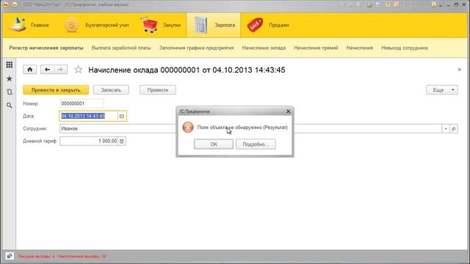Go to the home page icon
This screenshot has height=264, width=470.
[x=30, y=70]
